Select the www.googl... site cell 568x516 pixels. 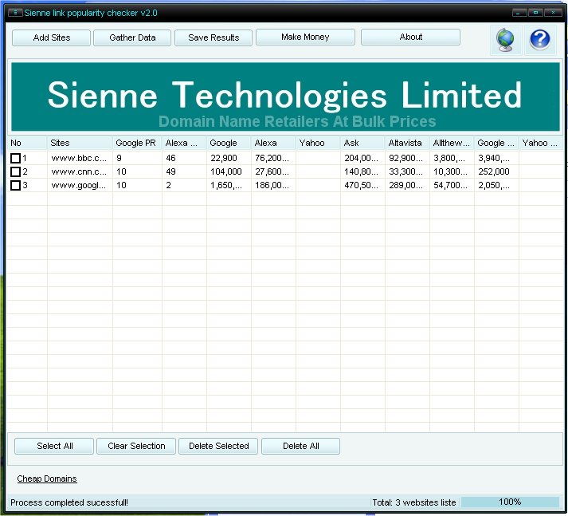click(x=80, y=185)
